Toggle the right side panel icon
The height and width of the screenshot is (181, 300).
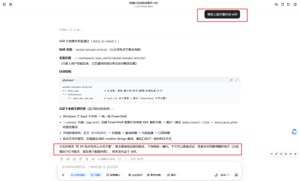pos(295,4)
